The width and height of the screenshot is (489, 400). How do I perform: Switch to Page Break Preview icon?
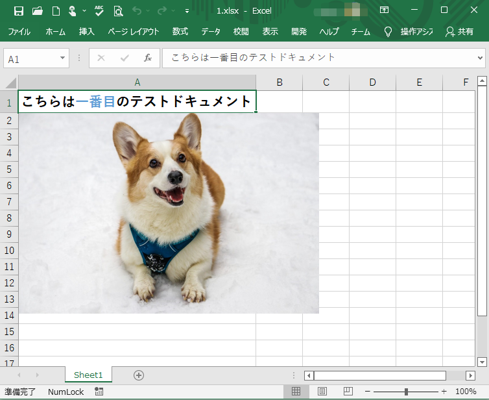[348, 392]
